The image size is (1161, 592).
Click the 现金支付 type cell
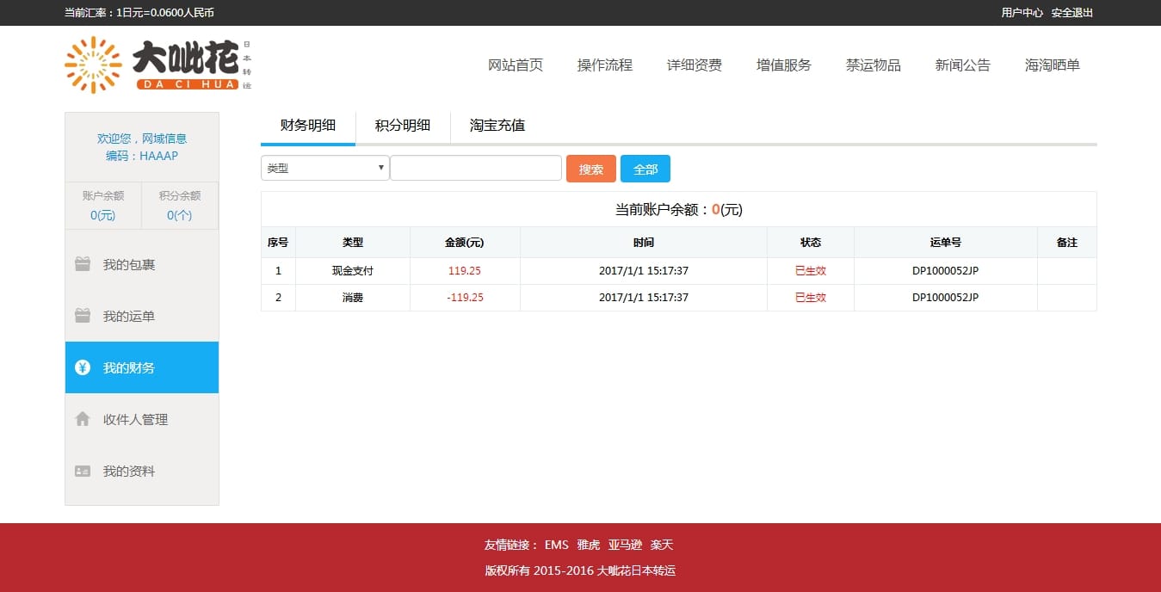click(x=353, y=270)
